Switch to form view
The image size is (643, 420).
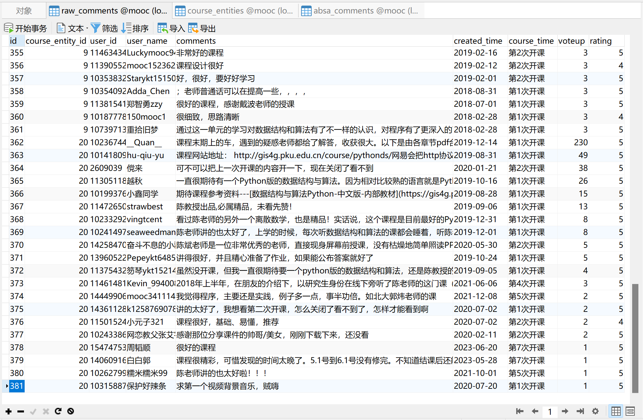630,411
